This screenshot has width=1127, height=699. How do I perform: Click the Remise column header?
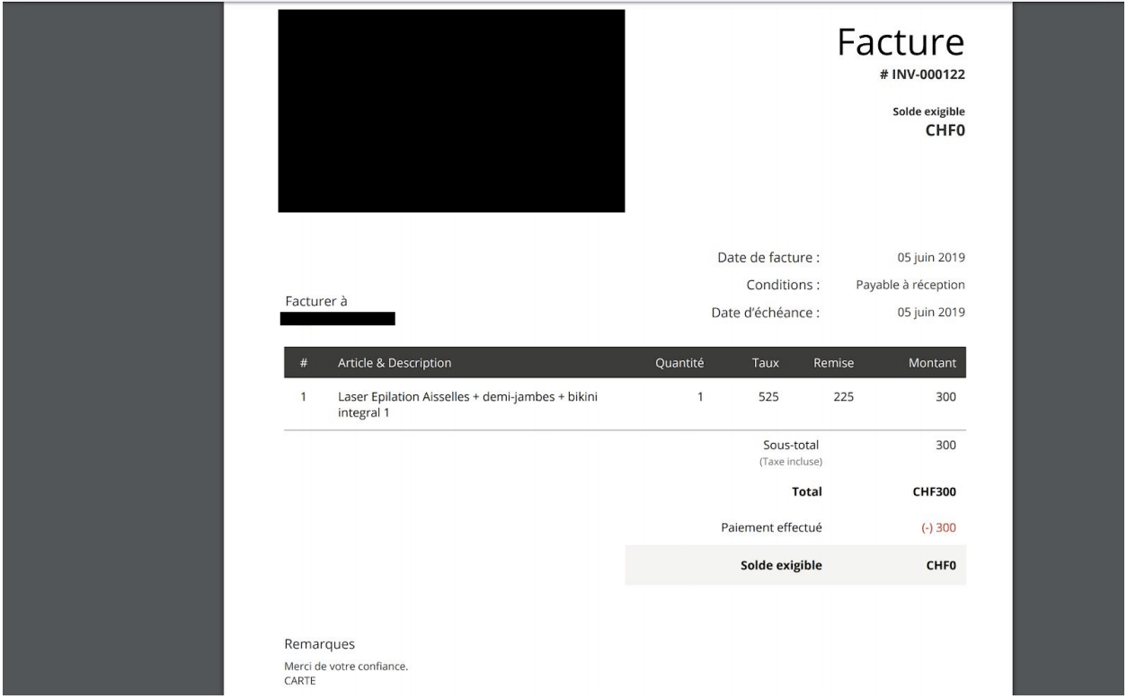click(833, 364)
